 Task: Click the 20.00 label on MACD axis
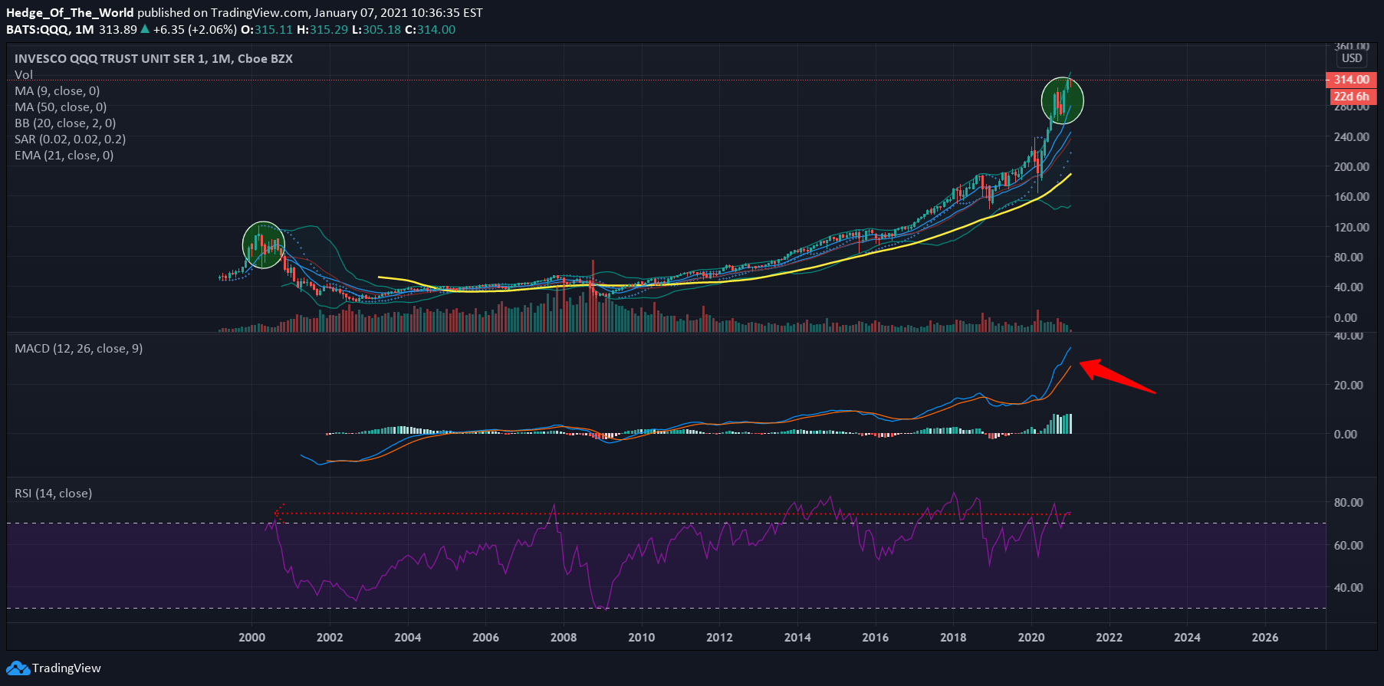1349,385
